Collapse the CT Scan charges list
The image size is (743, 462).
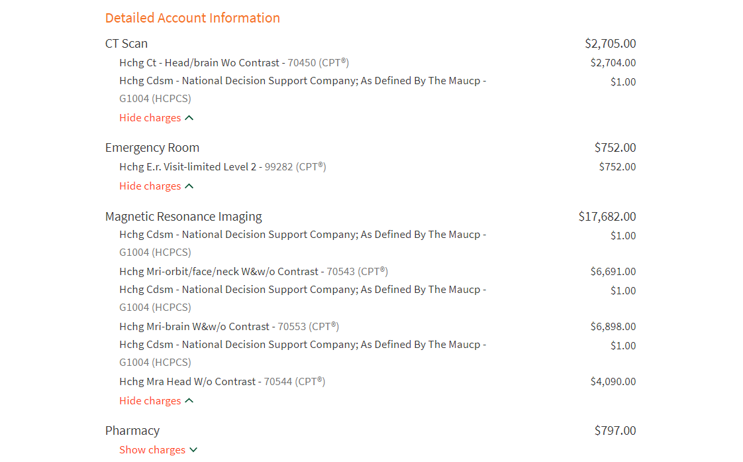coord(150,118)
